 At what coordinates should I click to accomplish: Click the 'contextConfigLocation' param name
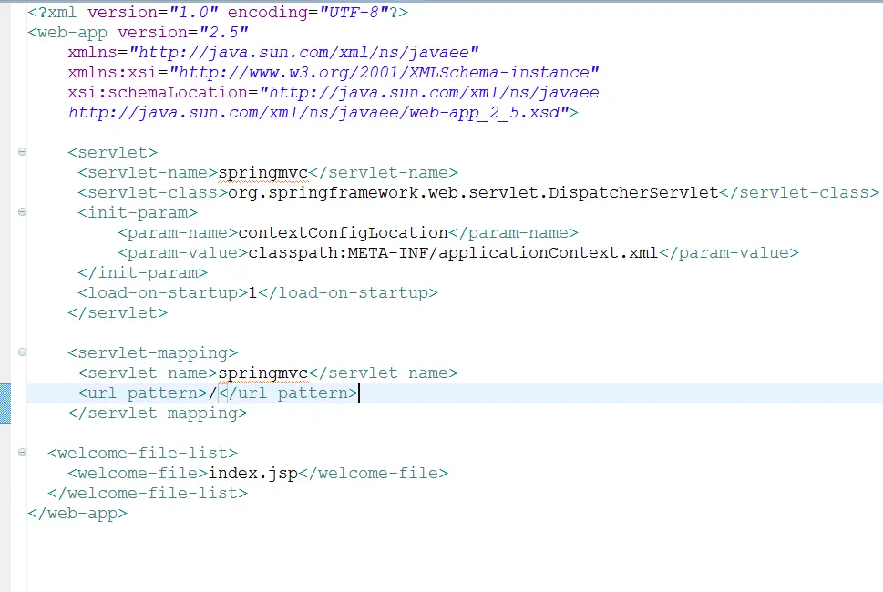pos(343,233)
